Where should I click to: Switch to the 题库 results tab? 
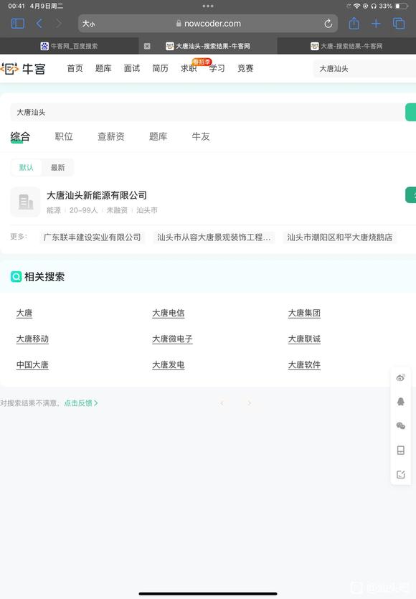click(x=158, y=136)
